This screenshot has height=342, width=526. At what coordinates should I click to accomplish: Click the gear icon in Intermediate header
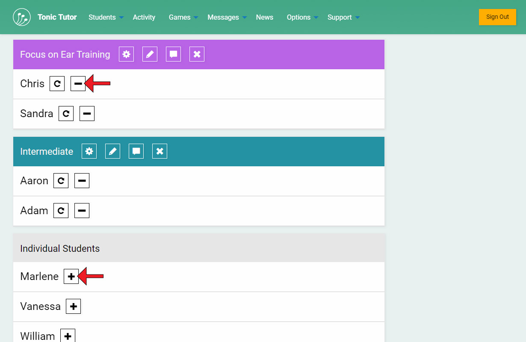pos(89,151)
